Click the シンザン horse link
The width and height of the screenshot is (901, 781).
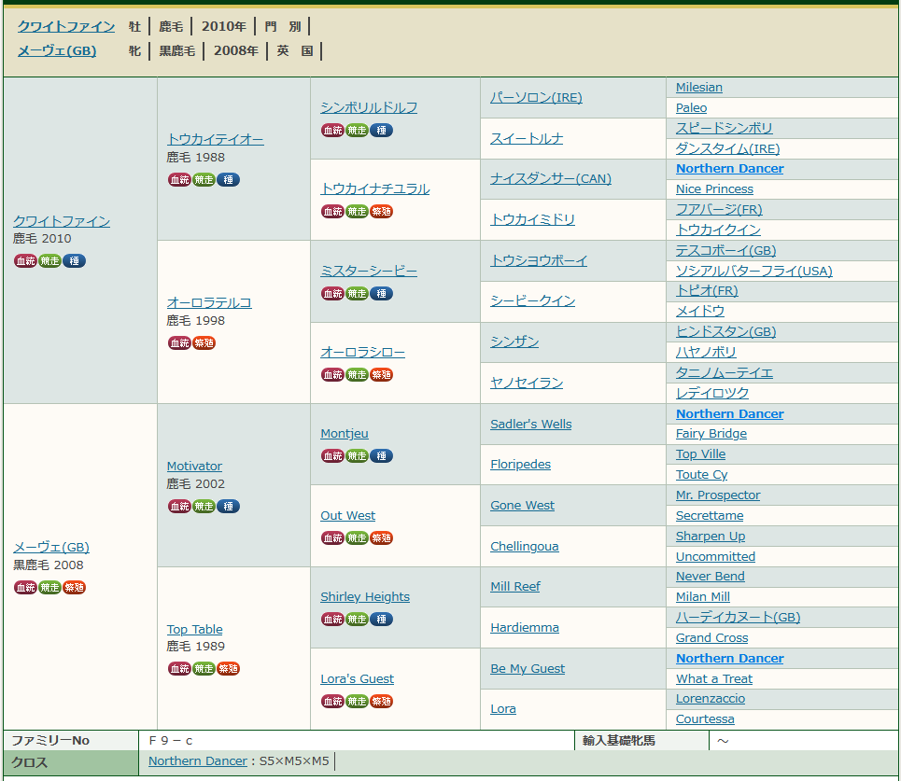pyautogui.click(x=514, y=342)
